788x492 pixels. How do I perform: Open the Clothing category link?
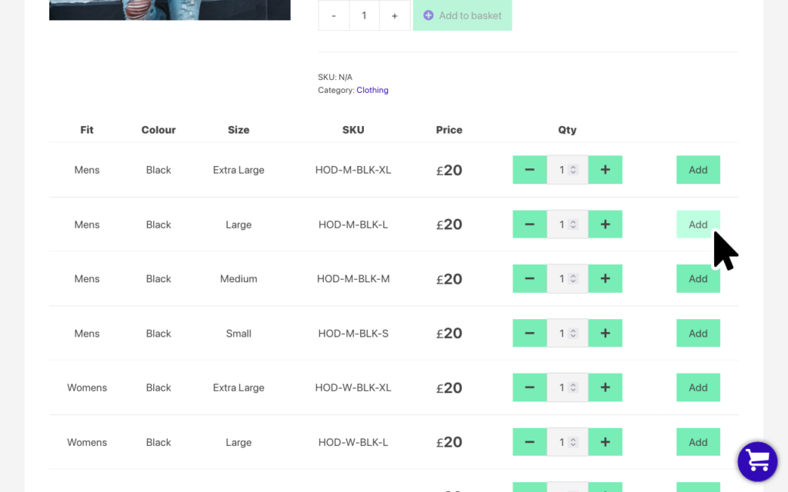pyautogui.click(x=372, y=91)
